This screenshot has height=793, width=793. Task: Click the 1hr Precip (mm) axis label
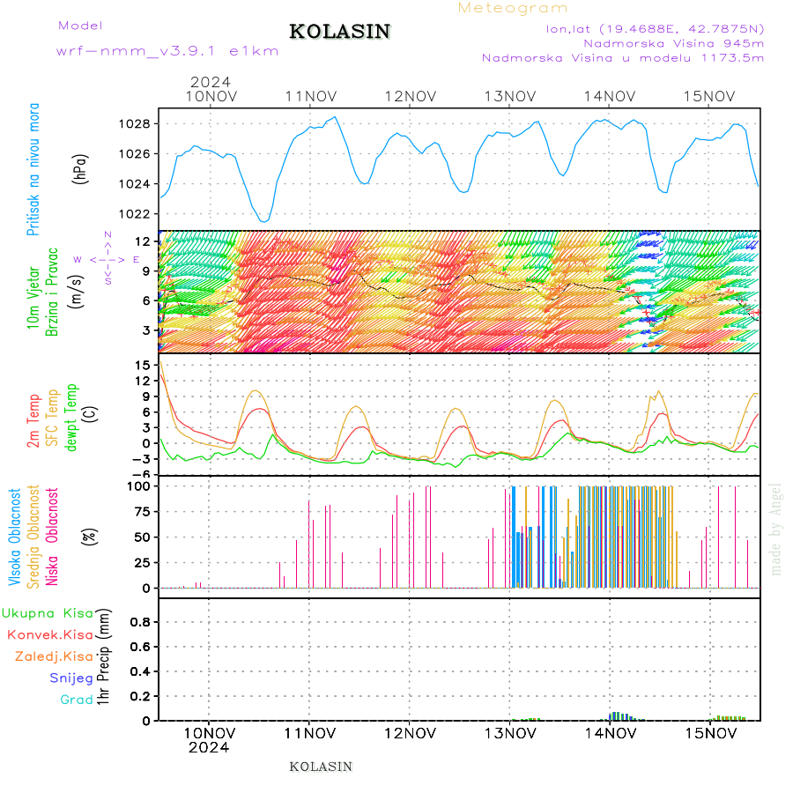(x=103, y=657)
